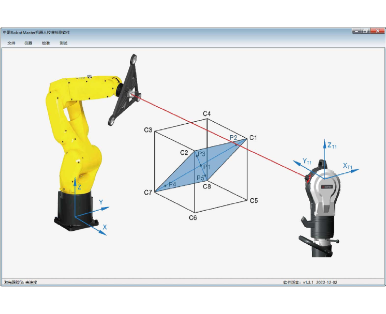Pick the C5 corner label
The width and height of the screenshot is (386, 314).
click(254, 200)
